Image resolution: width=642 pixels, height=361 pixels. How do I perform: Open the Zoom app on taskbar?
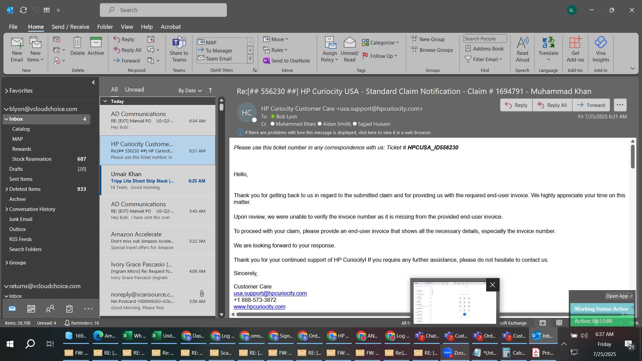click(454, 353)
